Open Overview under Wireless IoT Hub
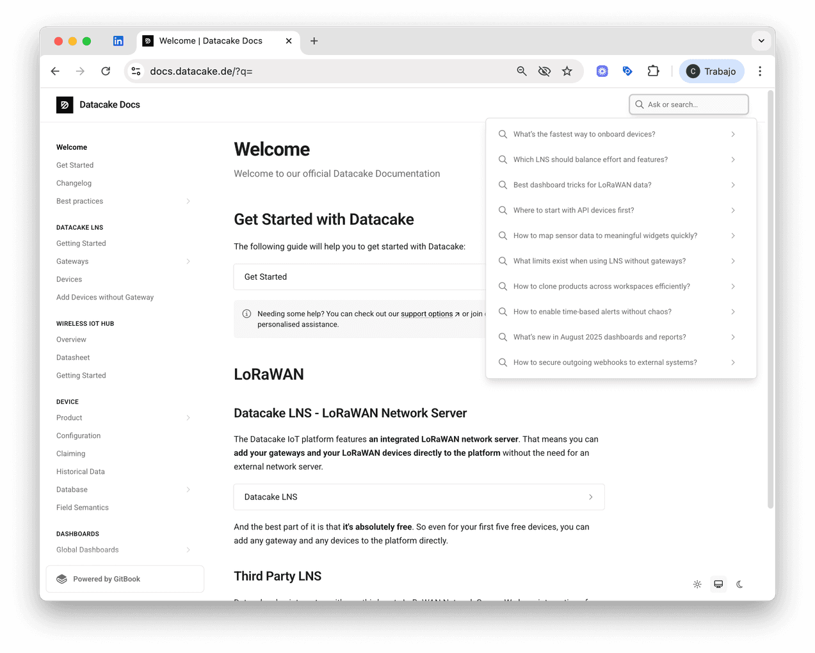The image size is (815, 653). click(71, 339)
